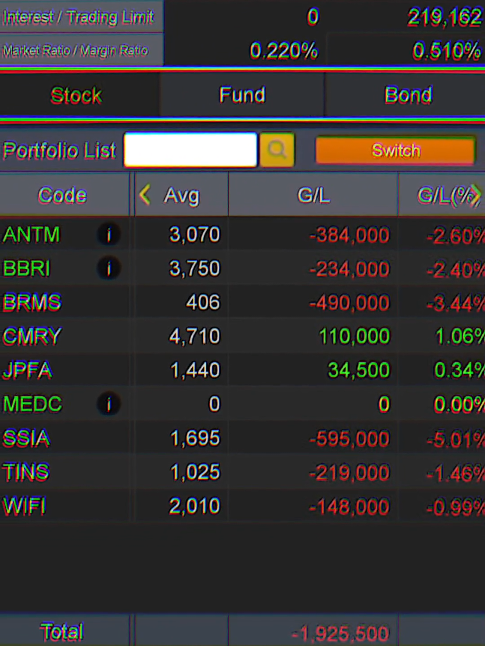Sort by the G/L(%) column header
The width and height of the screenshot is (485, 646).
pyautogui.click(x=442, y=195)
